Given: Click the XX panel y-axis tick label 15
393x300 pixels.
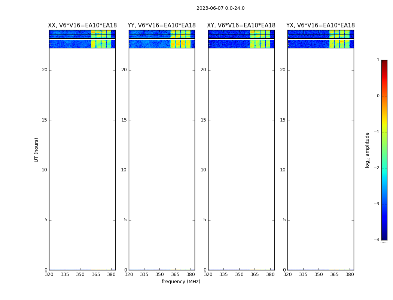Looking at the screenshot, I should click(45, 120).
